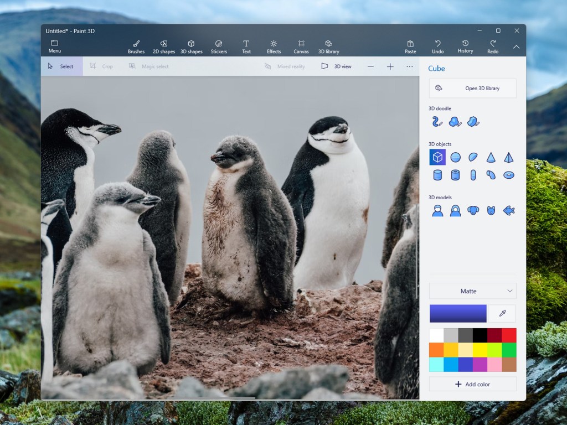
Task: Insert the Dog 3D model
Action: (x=473, y=211)
